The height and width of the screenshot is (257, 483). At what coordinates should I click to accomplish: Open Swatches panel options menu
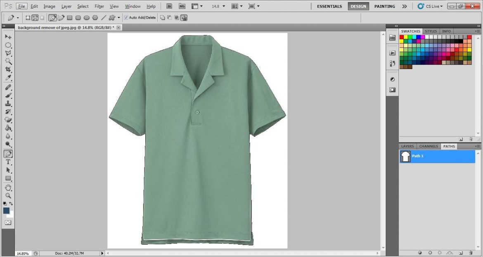(478, 31)
